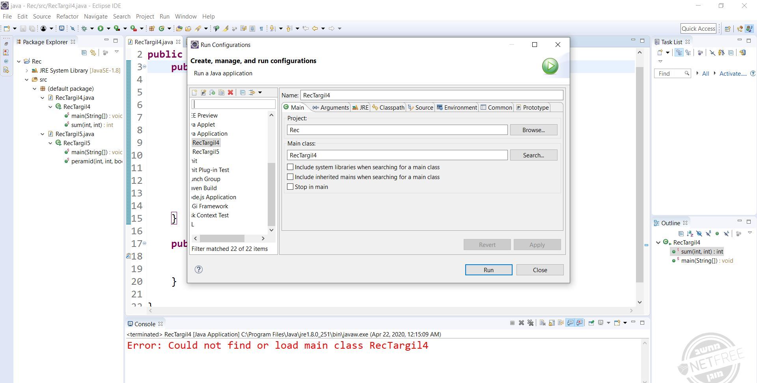The image size is (757, 383).
Task: Collapse the RecTargil5.java tree node
Action: (42, 134)
